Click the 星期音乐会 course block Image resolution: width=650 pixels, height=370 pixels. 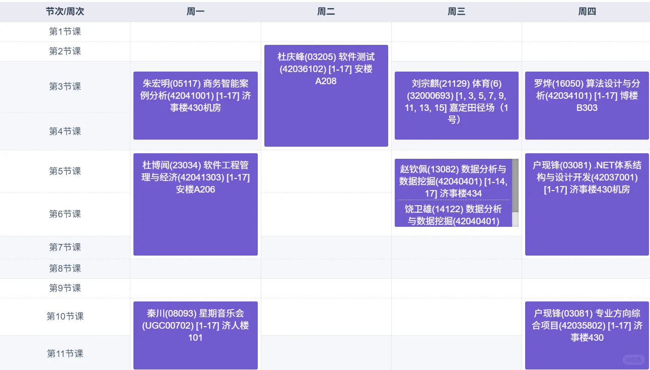coord(195,335)
